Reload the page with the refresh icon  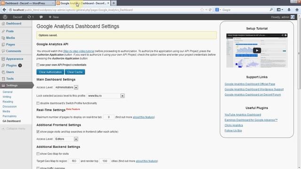(210, 10)
